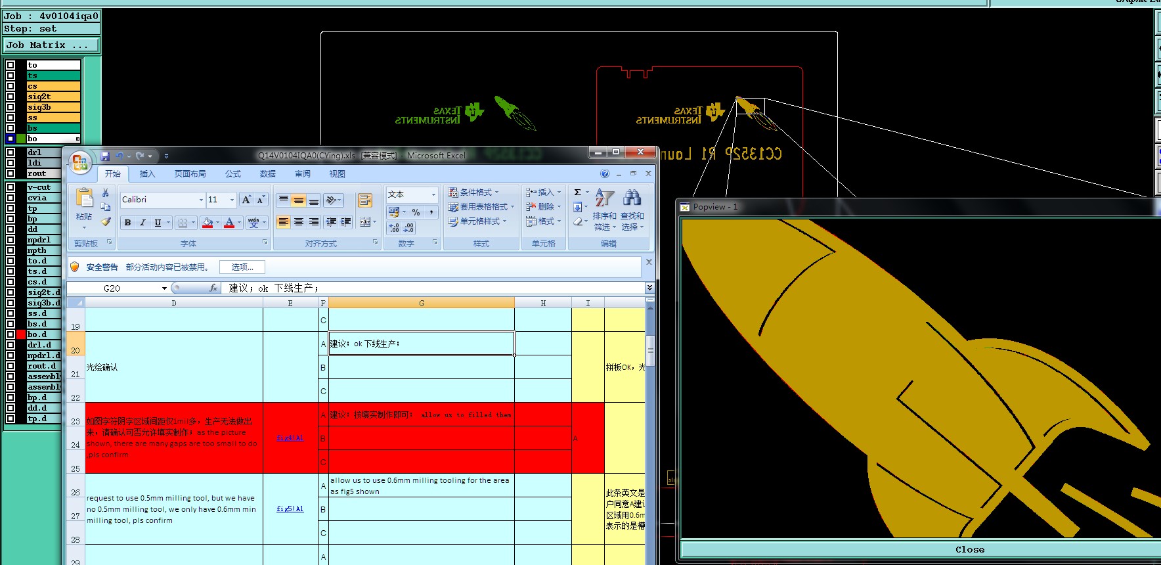Click the Increase Font Size icon
This screenshot has width=1161, height=565.
tap(246, 200)
